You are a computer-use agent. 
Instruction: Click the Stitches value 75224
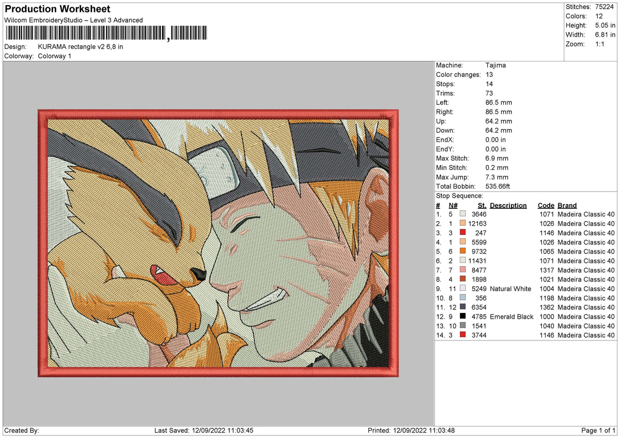pyautogui.click(x=605, y=7)
